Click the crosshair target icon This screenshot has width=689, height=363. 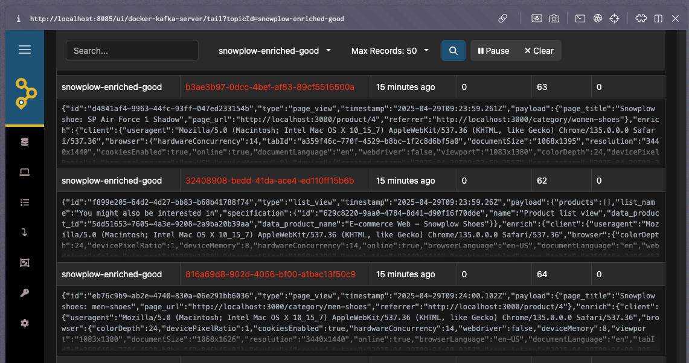[x=614, y=19]
